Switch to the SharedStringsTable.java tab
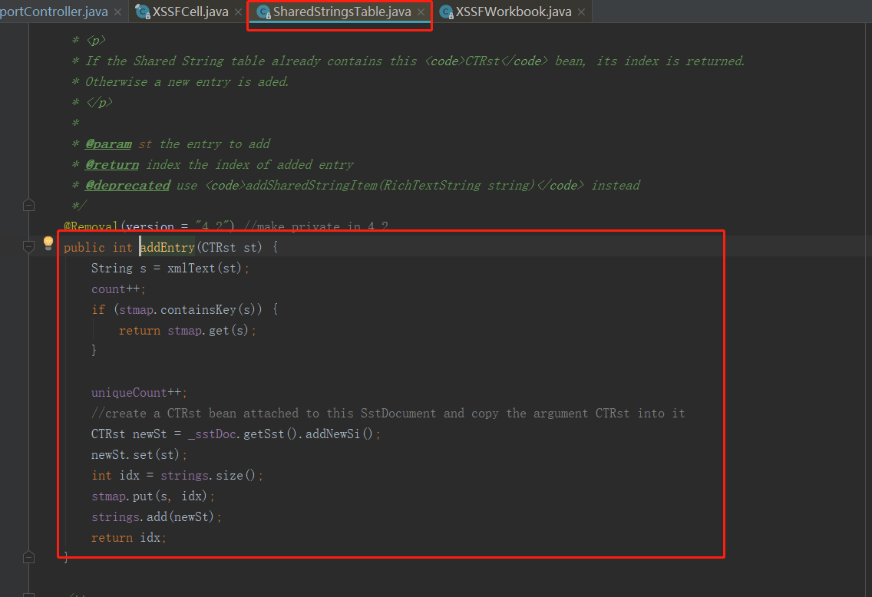 point(342,12)
